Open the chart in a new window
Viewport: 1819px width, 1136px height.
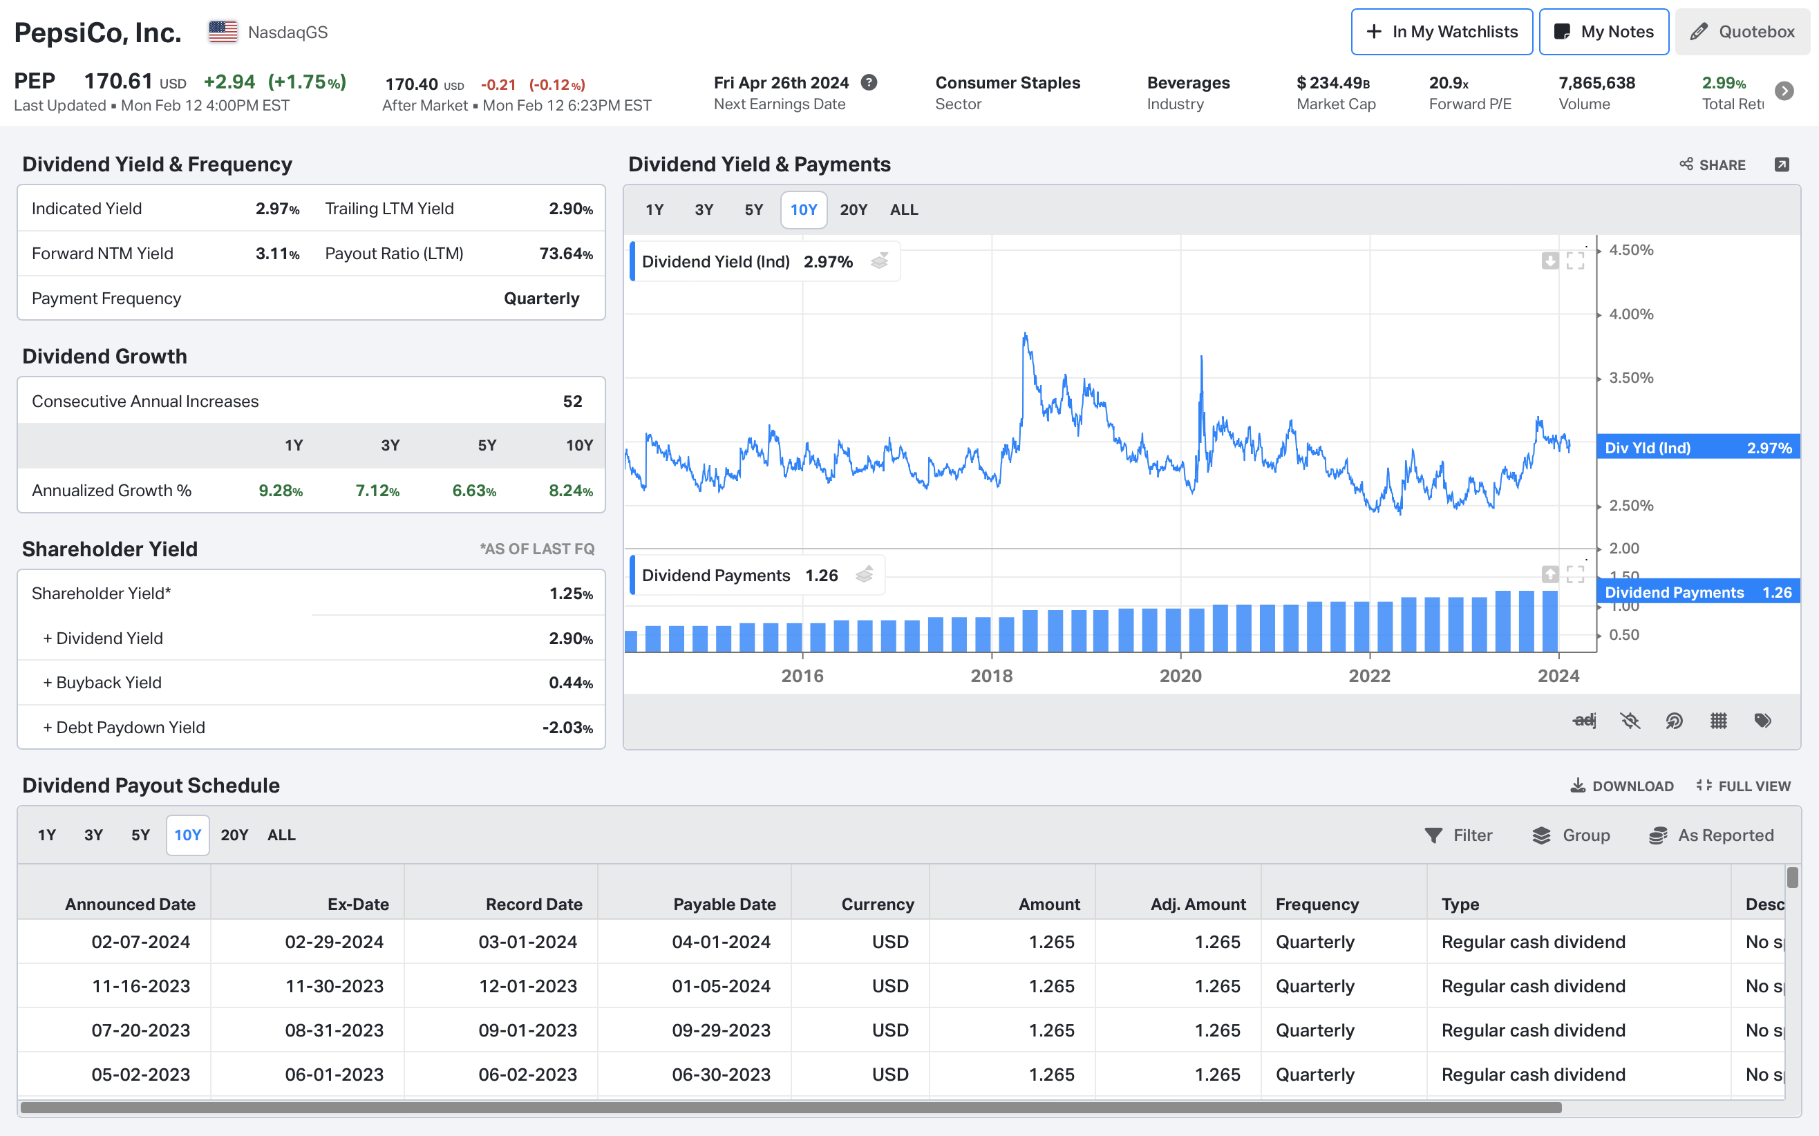click(1782, 164)
